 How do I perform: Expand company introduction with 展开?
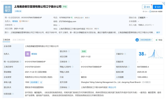click(x=158, y=32)
